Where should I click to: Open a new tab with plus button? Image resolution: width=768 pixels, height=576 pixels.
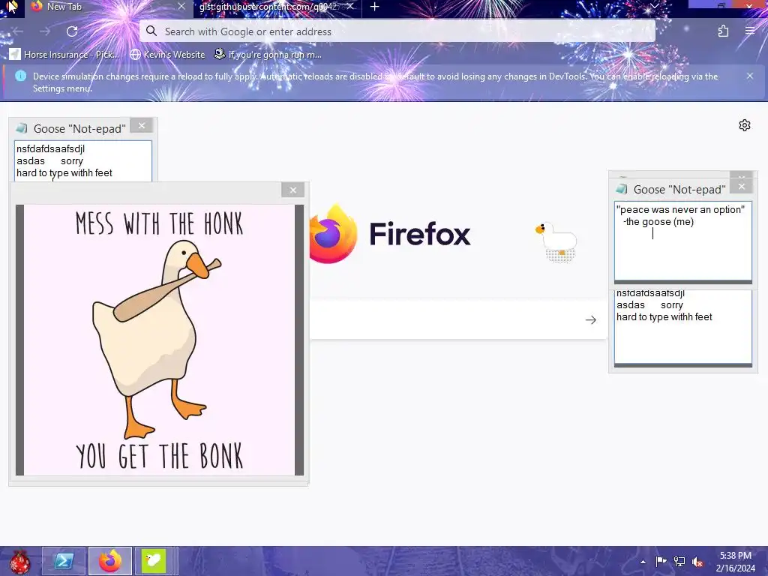pyautogui.click(x=375, y=7)
